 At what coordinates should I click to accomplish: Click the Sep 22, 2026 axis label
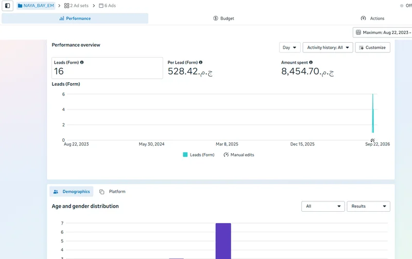(x=377, y=144)
